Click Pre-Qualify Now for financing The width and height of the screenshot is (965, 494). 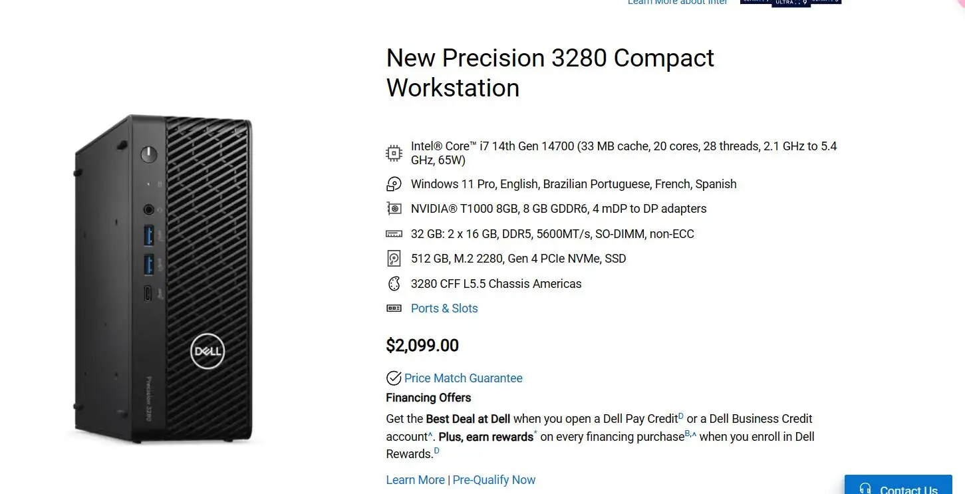pos(494,479)
